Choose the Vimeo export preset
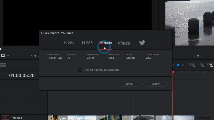This screenshot has height=120, width=214. [x=124, y=43]
